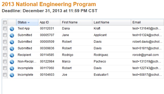The width and height of the screenshot is (164, 94).
Task: Select the rorodr@gmail.com email cell
Action: click(x=145, y=55)
